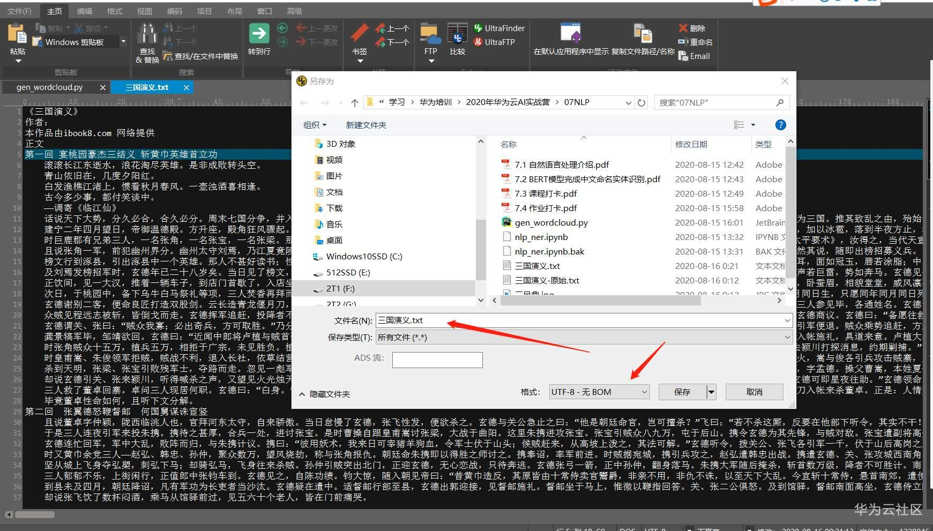The image size is (933, 531).
Task: Click 下一更改 next change button
Action: click(x=317, y=42)
